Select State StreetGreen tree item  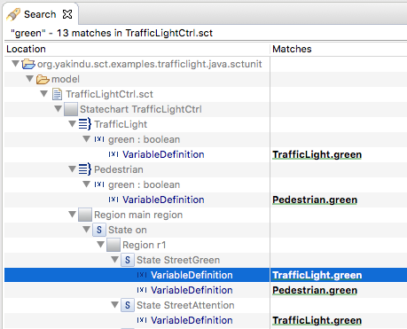coord(178,260)
